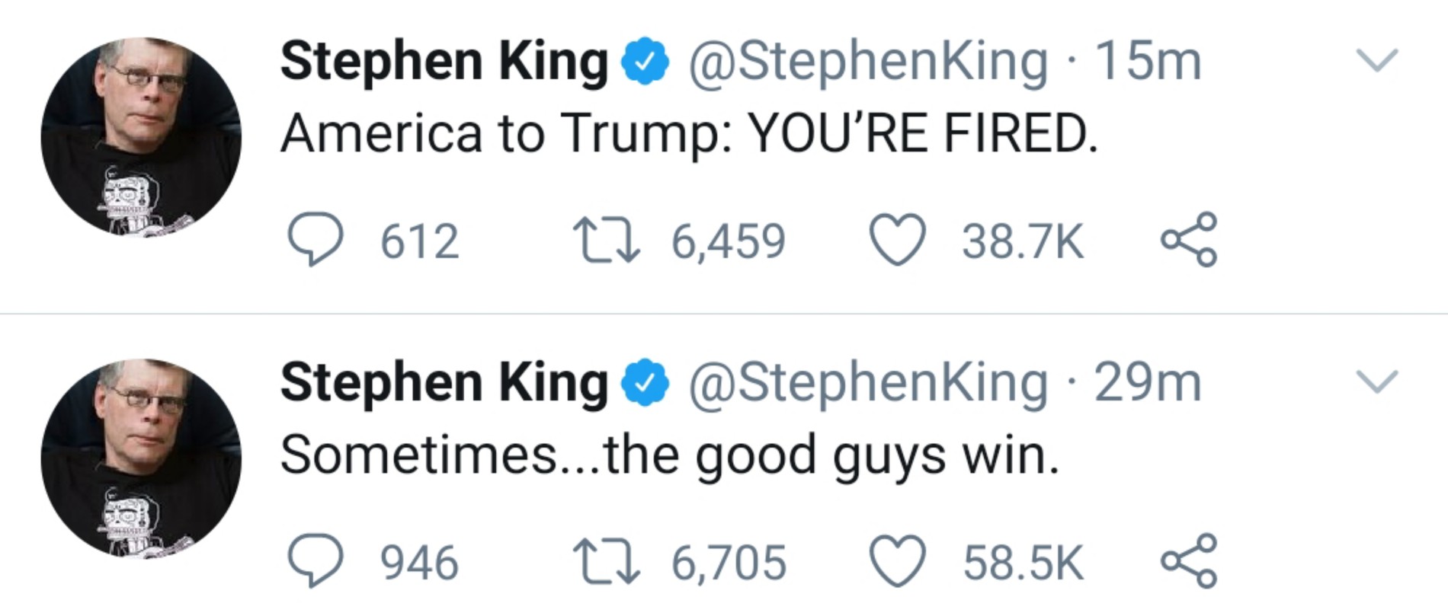Click the profile picture on the 15m tweet
The height and width of the screenshot is (616, 1448).
tap(141, 137)
